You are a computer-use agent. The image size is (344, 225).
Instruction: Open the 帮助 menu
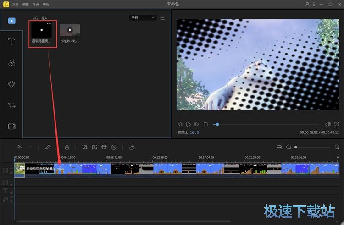(x=45, y=5)
